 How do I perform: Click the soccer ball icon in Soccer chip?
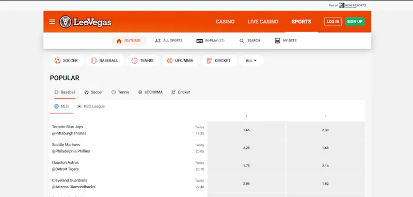pyautogui.click(x=57, y=60)
